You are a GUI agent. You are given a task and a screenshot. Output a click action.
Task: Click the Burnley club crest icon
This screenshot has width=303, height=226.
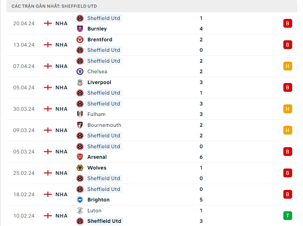(80, 29)
